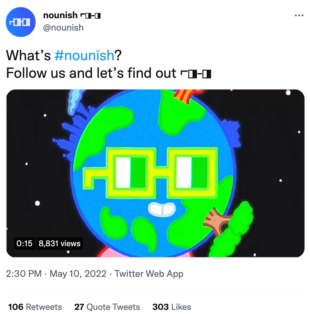310x314 pixels.
Task: Click the 8,831 views label
Action: [x=59, y=243]
